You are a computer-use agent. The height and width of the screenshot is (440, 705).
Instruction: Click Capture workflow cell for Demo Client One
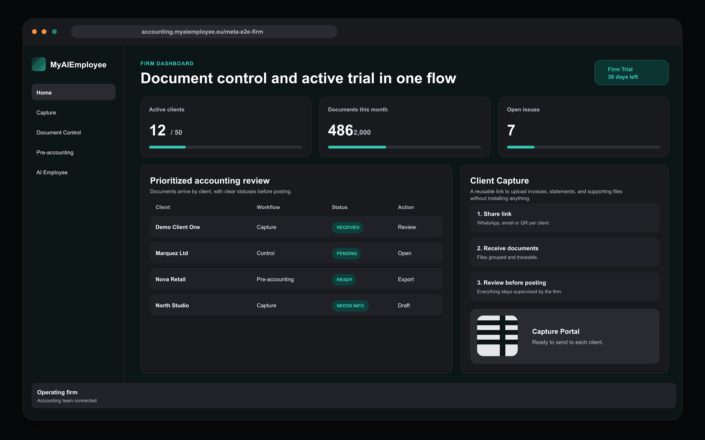[266, 227]
